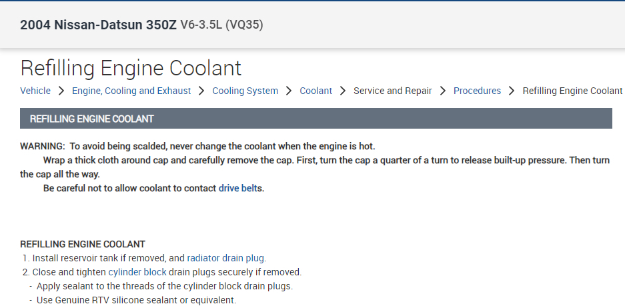The image size is (625, 306).
Task: Click the chevron right after Cooling System
Action: pos(289,91)
